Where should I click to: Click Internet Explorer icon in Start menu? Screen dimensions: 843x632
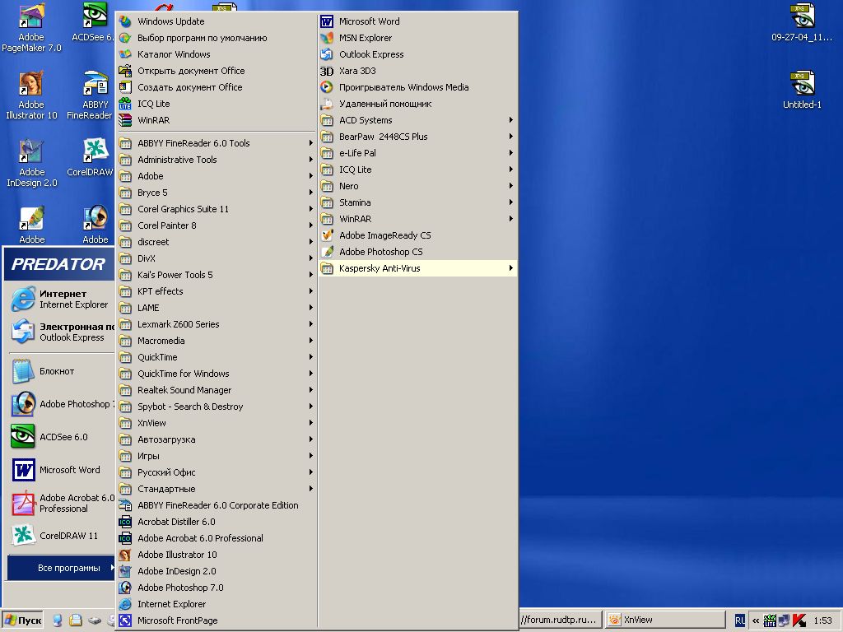[x=23, y=299]
